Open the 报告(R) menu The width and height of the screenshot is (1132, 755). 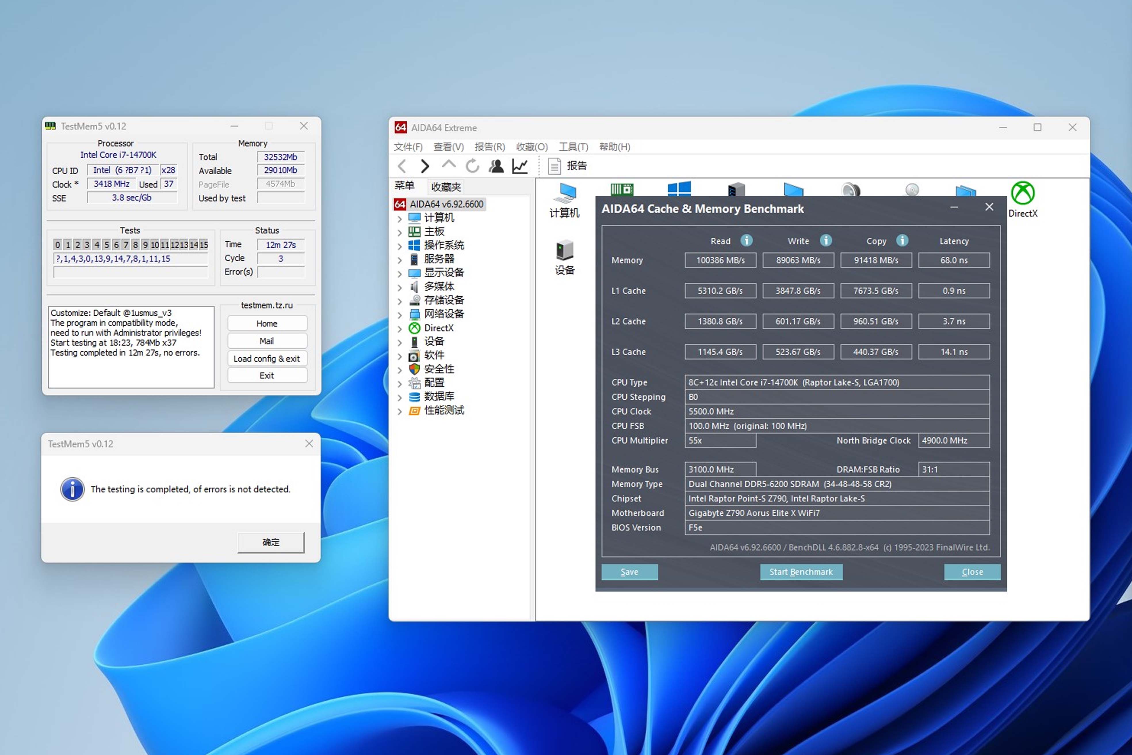489,147
